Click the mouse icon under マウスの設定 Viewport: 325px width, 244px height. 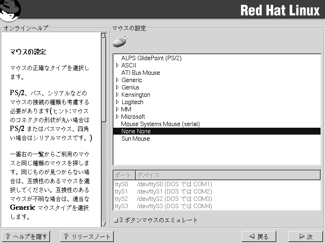tap(120, 42)
